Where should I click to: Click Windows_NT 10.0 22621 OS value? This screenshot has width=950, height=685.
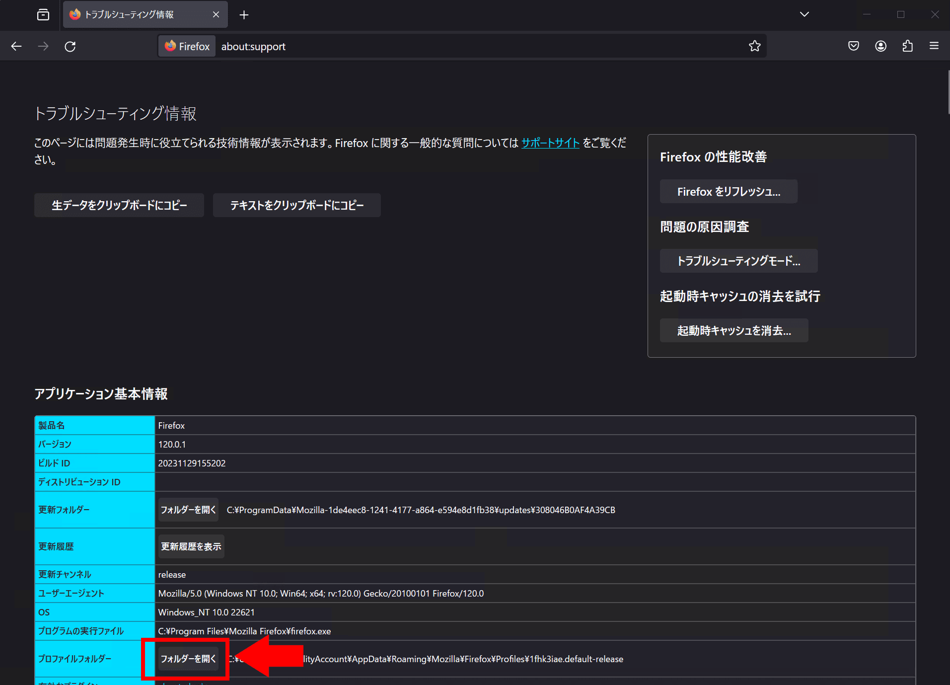point(206,612)
